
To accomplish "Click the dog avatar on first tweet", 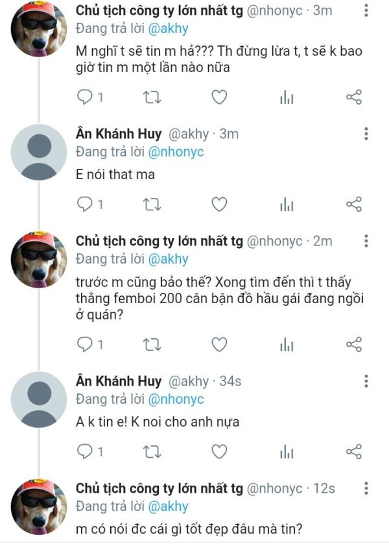I will (x=39, y=29).
